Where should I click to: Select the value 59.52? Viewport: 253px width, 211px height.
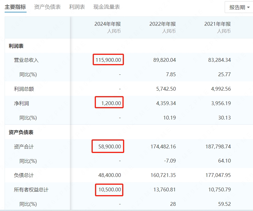point(224,204)
